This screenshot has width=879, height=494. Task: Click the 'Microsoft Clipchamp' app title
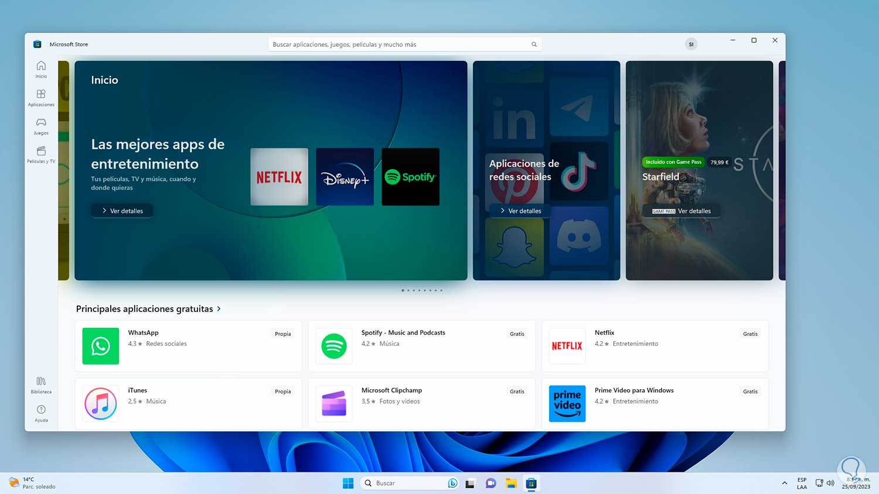391,390
